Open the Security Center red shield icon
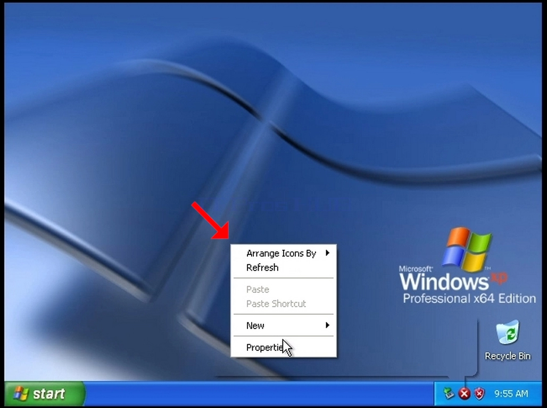547x408 pixels. tap(479, 394)
